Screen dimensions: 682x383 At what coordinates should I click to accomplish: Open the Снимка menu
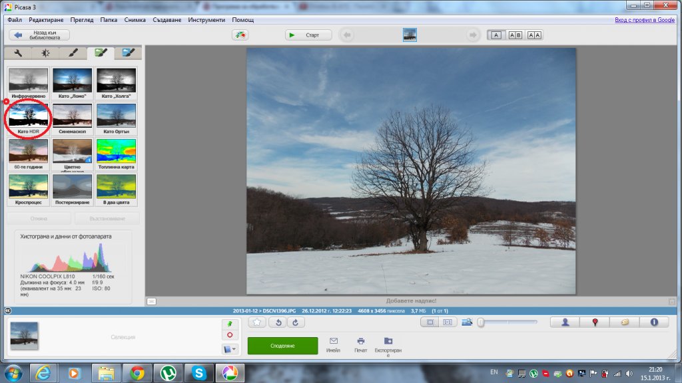click(x=135, y=20)
